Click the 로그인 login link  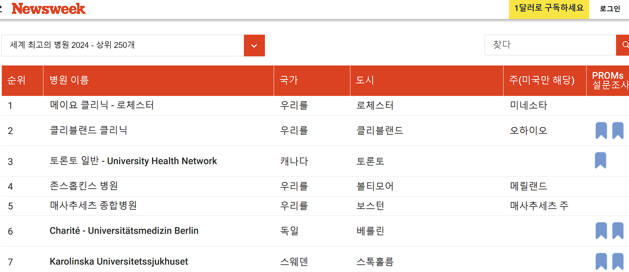[610, 9]
